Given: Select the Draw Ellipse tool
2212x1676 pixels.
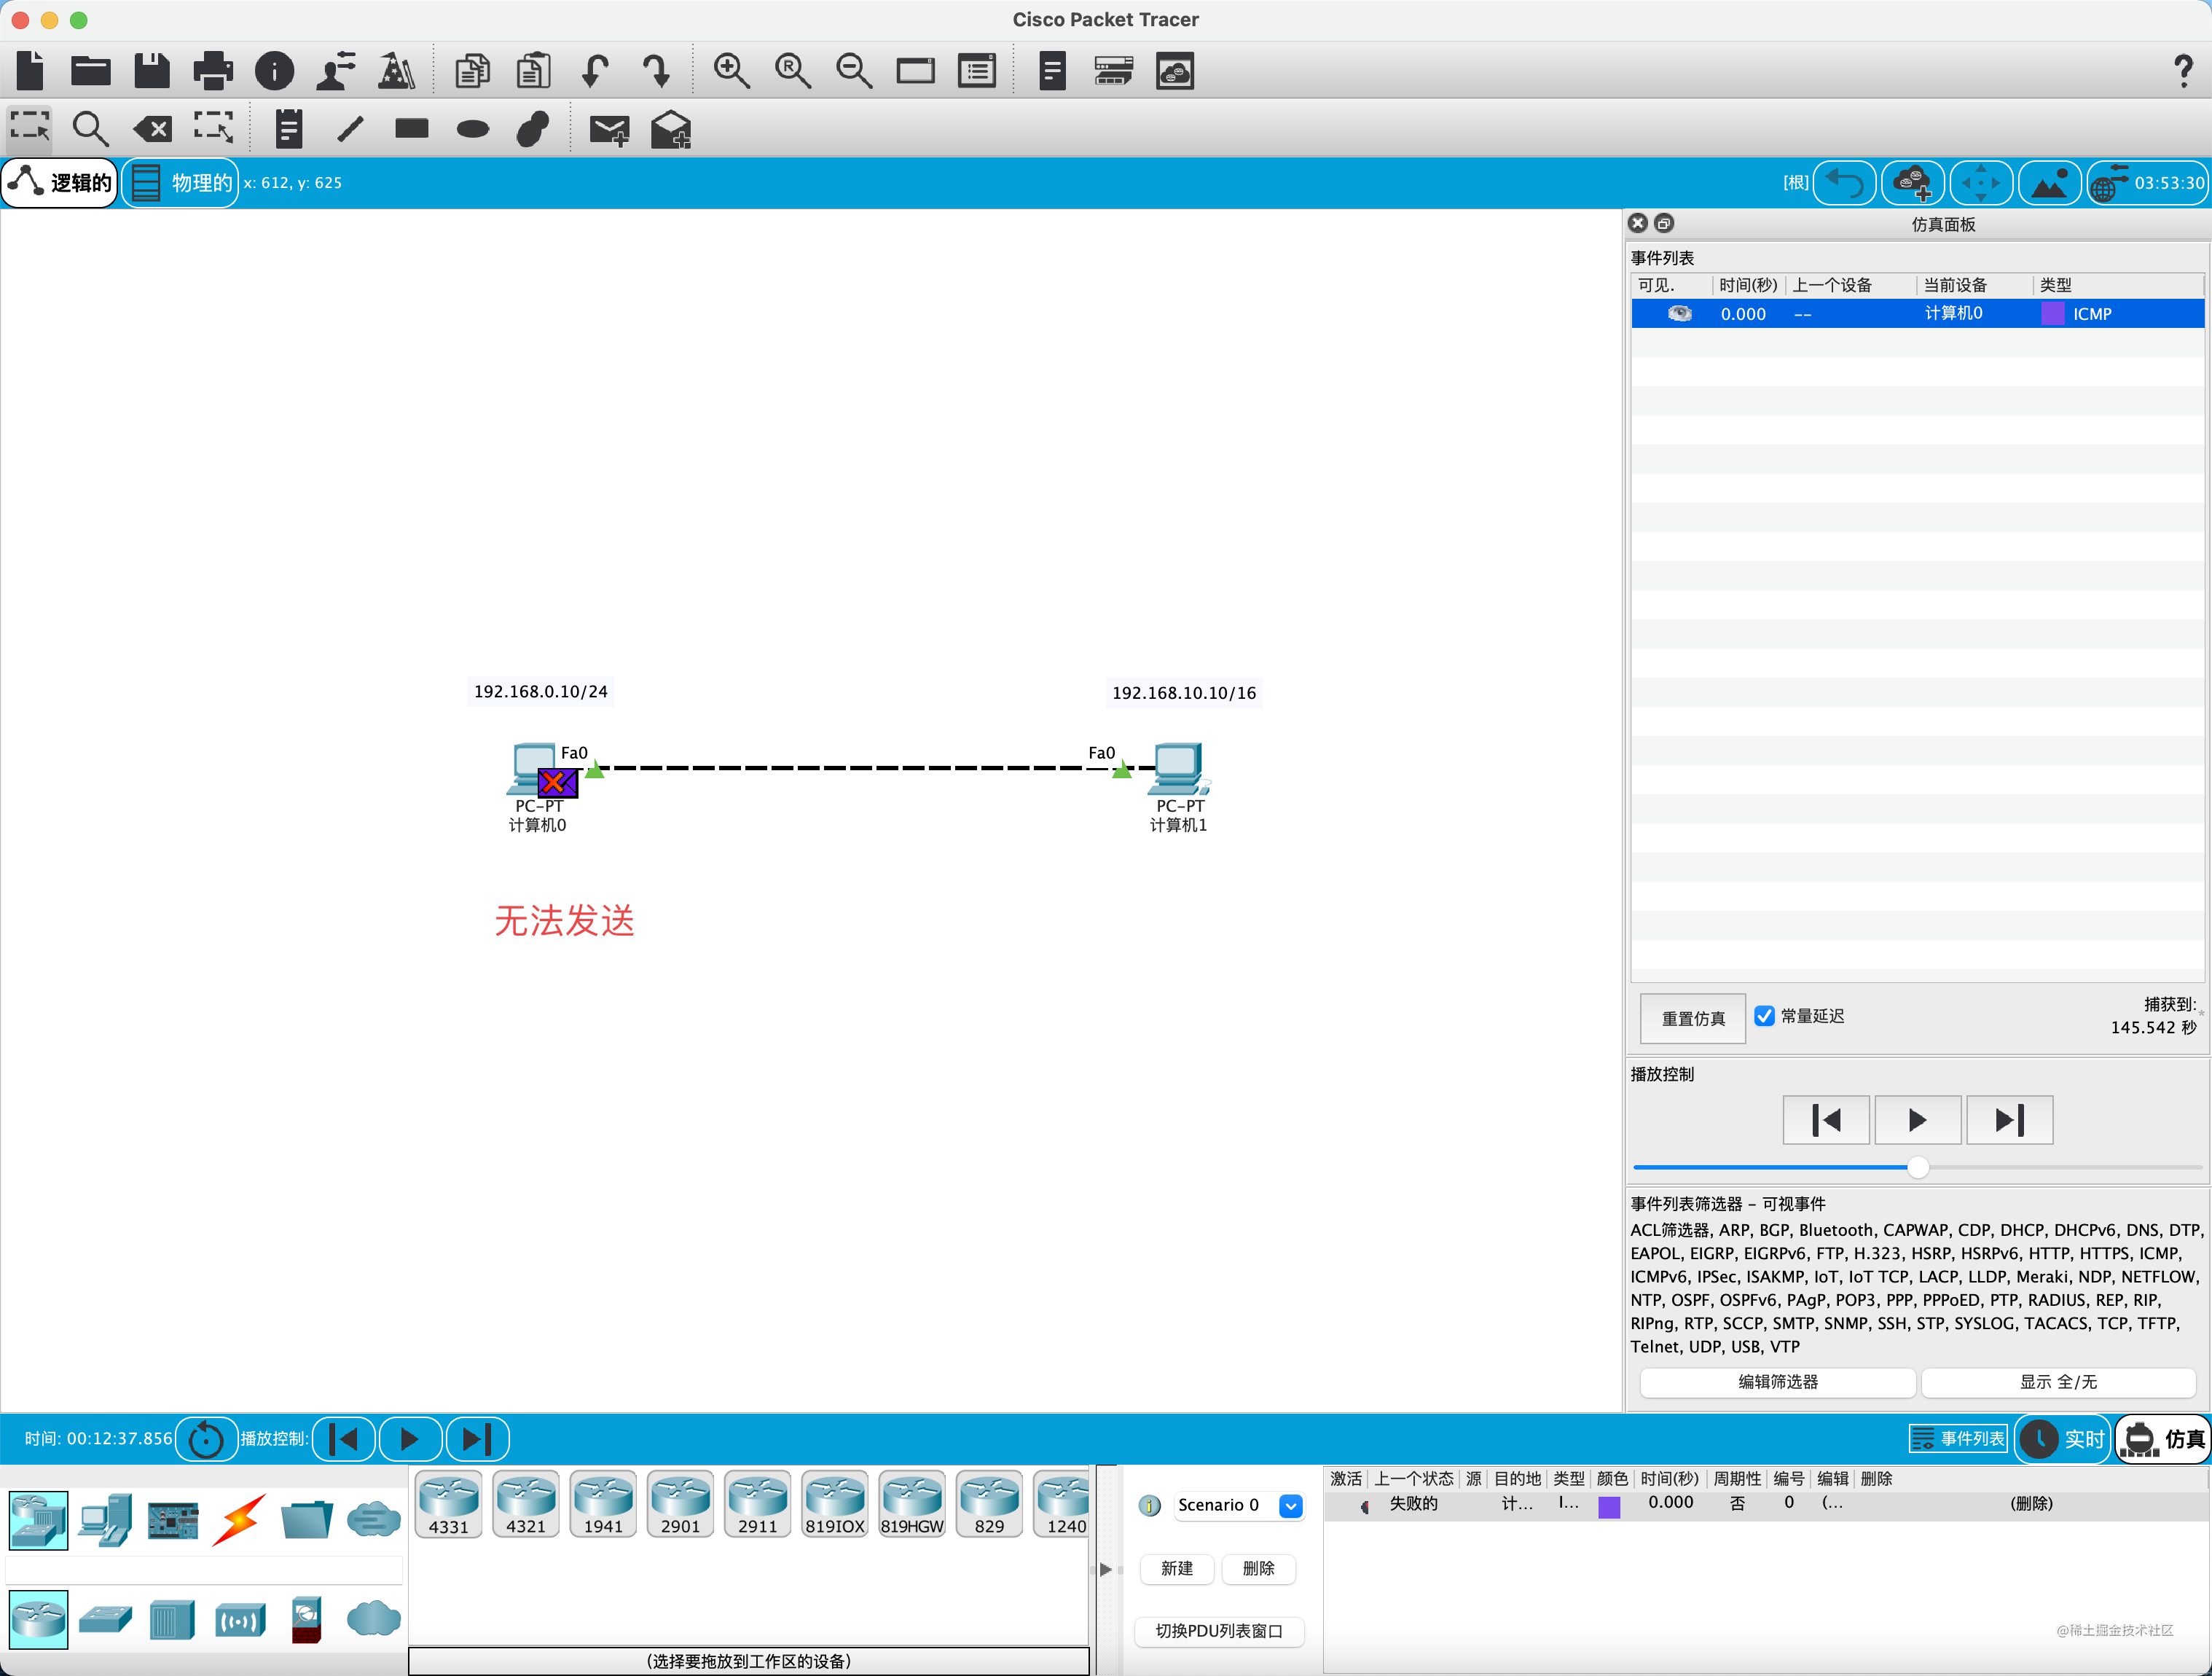Looking at the screenshot, I should (x=472, y=129).
